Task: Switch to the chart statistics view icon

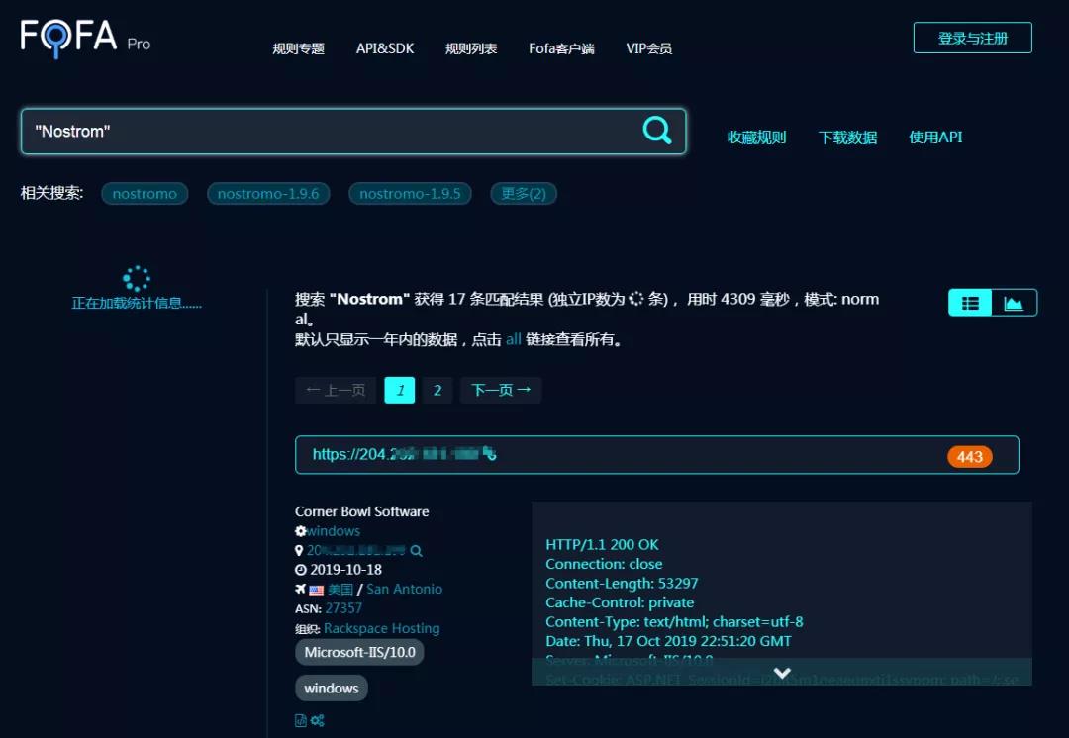Action: [x=1014, y=303]
